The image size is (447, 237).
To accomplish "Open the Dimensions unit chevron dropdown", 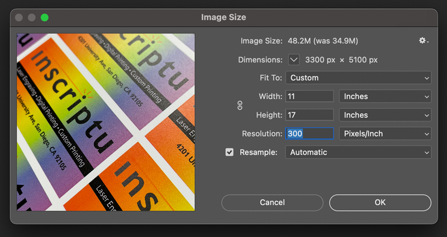I will [x=294, y=60].
